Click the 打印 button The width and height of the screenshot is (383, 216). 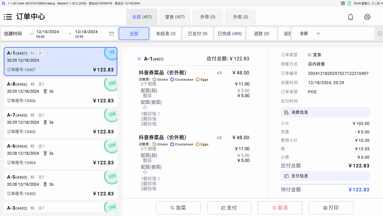(331, 208)
